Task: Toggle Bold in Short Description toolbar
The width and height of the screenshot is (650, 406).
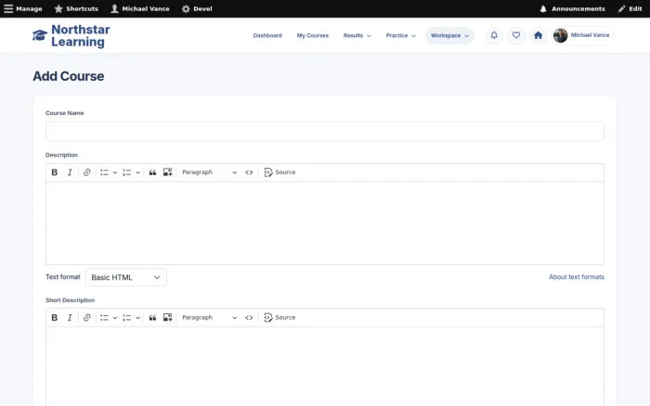Action: point(54,317)
